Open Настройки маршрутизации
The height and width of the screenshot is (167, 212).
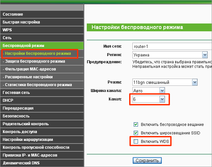tap(42, 140)
